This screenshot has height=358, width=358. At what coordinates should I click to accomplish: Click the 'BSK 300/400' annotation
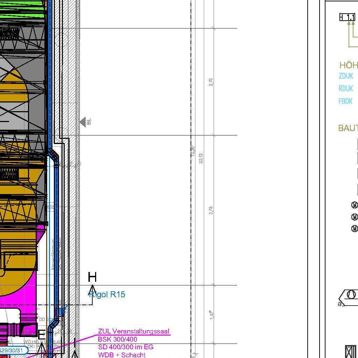117,339
